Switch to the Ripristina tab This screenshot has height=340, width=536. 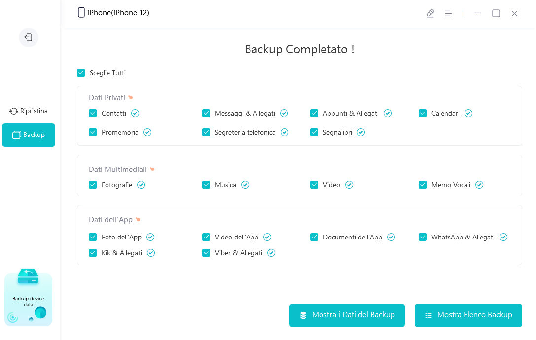[29, 111]
